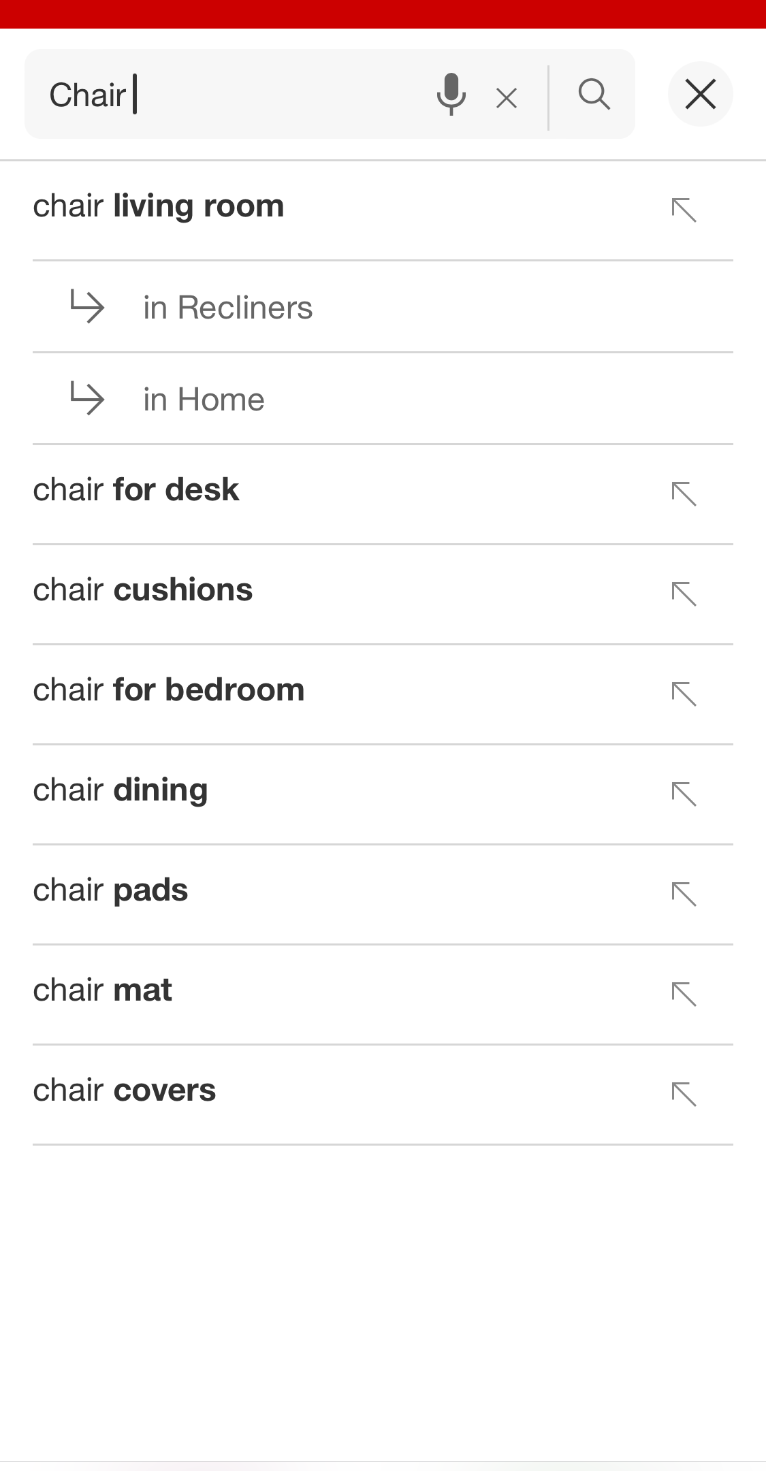This screenshot has height=1471, width=766.
Task: Select the 'chair covers' suggestion text
Action: coord(125,1090)
